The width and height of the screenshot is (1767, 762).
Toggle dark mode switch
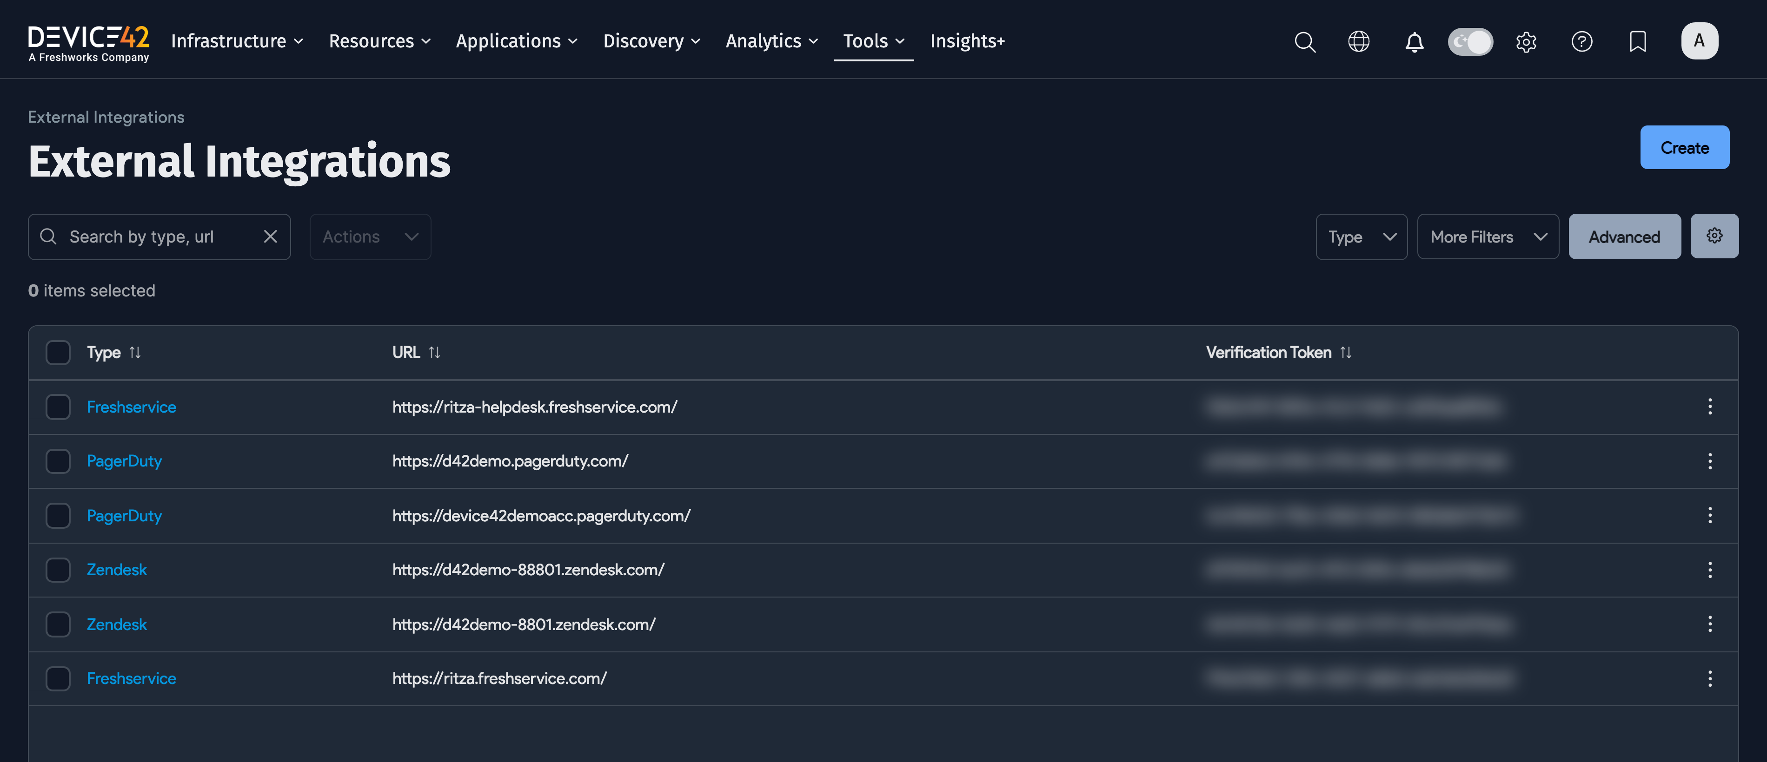point(1470,42)
